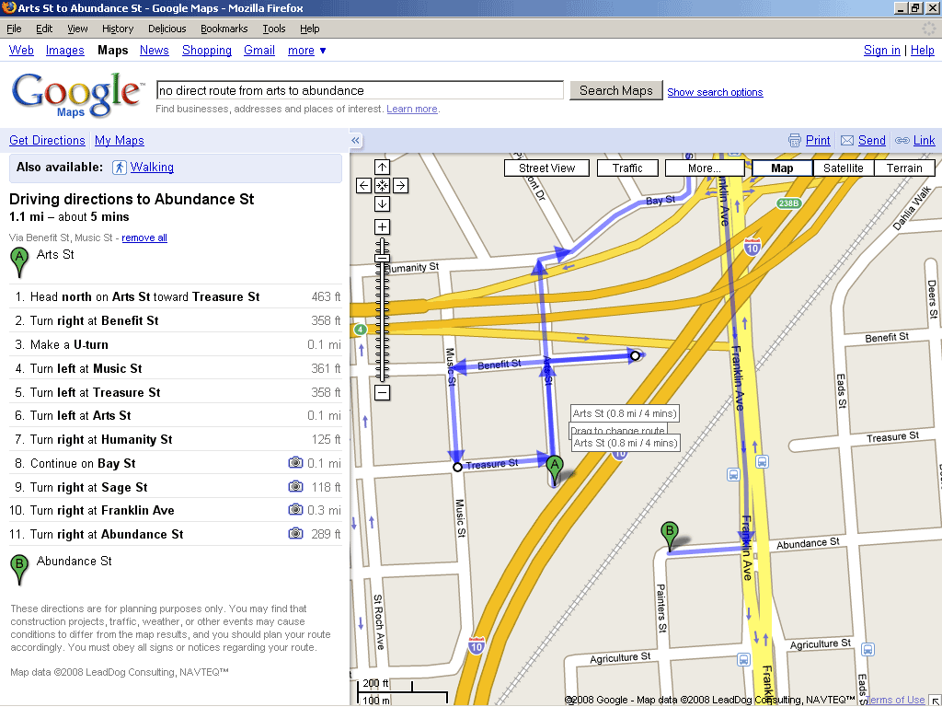Click Sign in link
Viewport: 942px width, 707px height.
click(881, 51)
